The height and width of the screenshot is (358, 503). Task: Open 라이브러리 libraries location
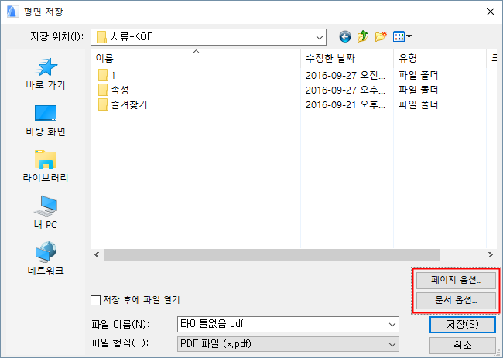tap(46, 167)
